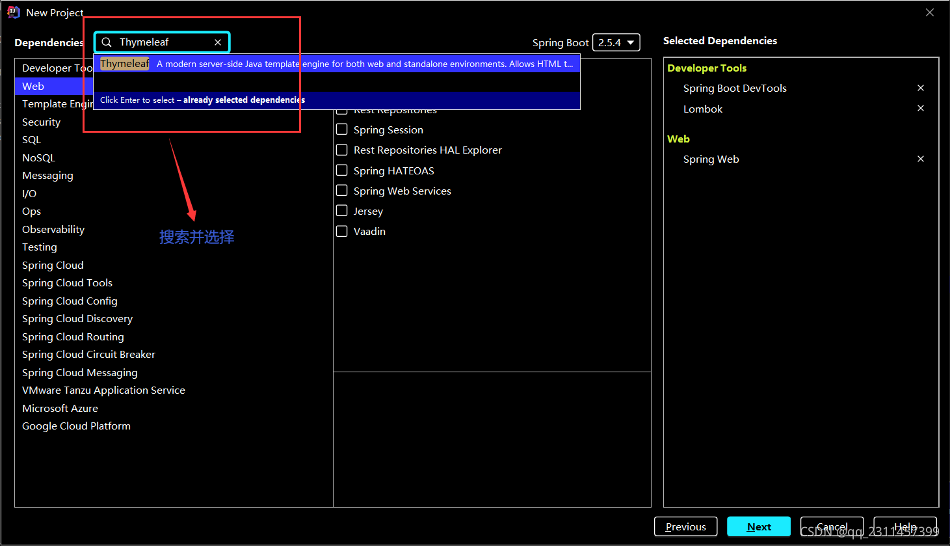
Task: Click the Developer Tools group heading
Action: (707, 68)
